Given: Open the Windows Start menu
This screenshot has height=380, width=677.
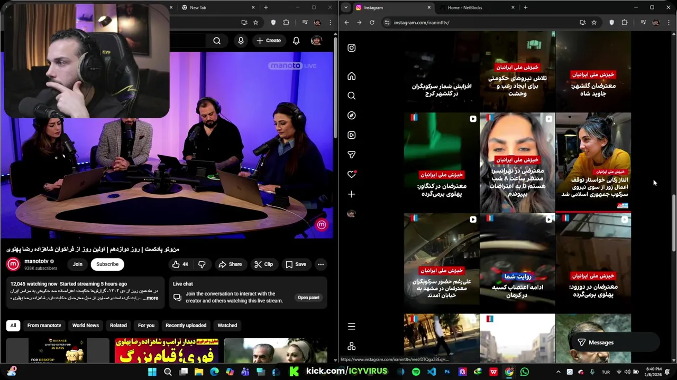Looking at the screenshot, I should click(x=152, y=372).
